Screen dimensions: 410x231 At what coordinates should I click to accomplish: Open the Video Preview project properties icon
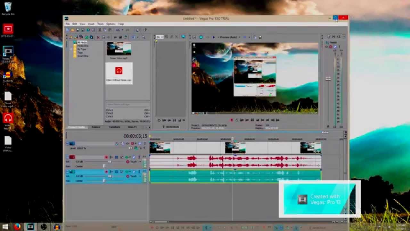(194, 37)
